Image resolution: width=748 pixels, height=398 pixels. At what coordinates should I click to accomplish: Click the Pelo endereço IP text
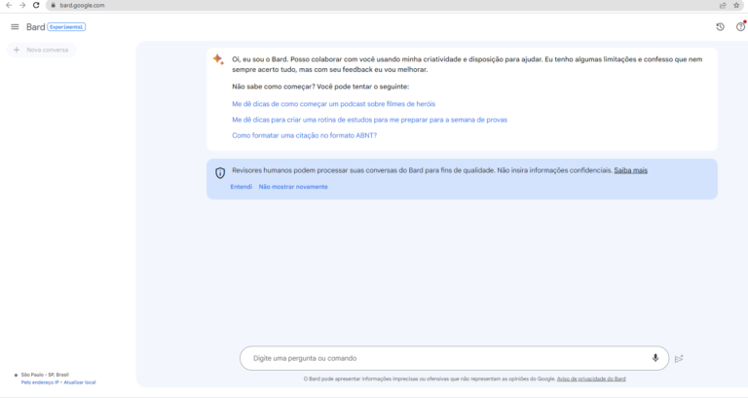tap(40, 382)
